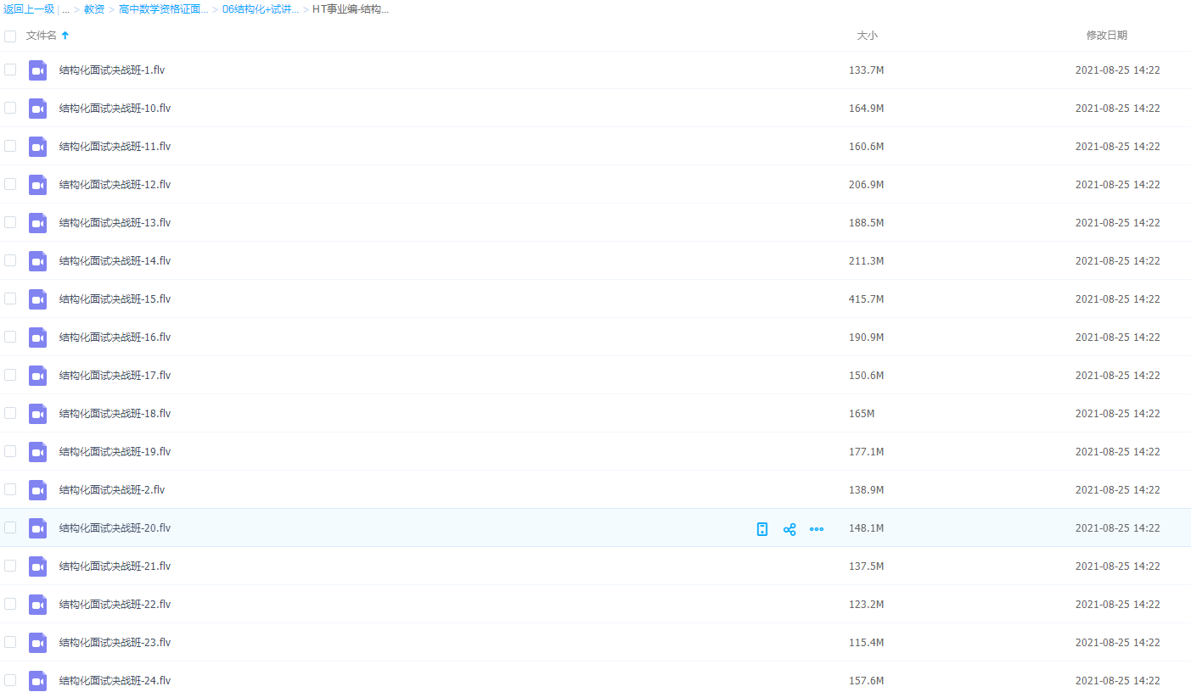Click the 返回上一级 link
The height and width of the screenshot is (692, 1191).
[x=29, y=9]
